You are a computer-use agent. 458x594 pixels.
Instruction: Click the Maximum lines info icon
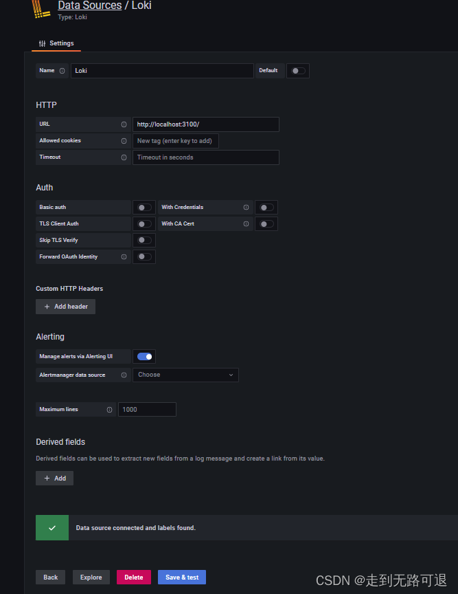109,410
